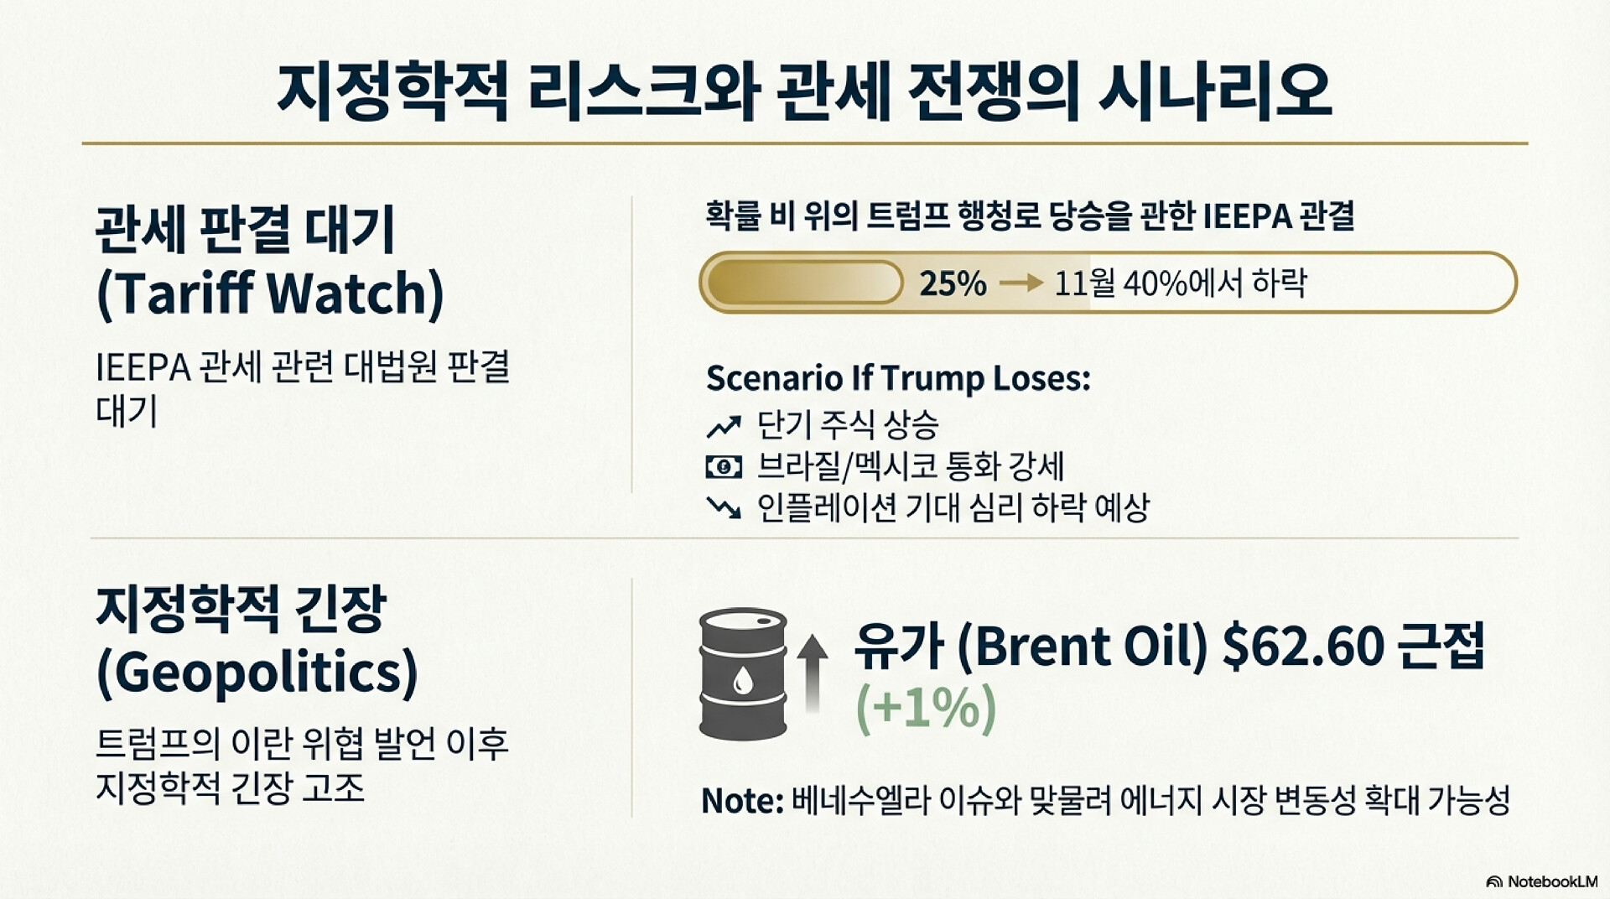Click the NotebookLM logo icon
The image size is (1610, 899).
click(x=1494, y=881)
